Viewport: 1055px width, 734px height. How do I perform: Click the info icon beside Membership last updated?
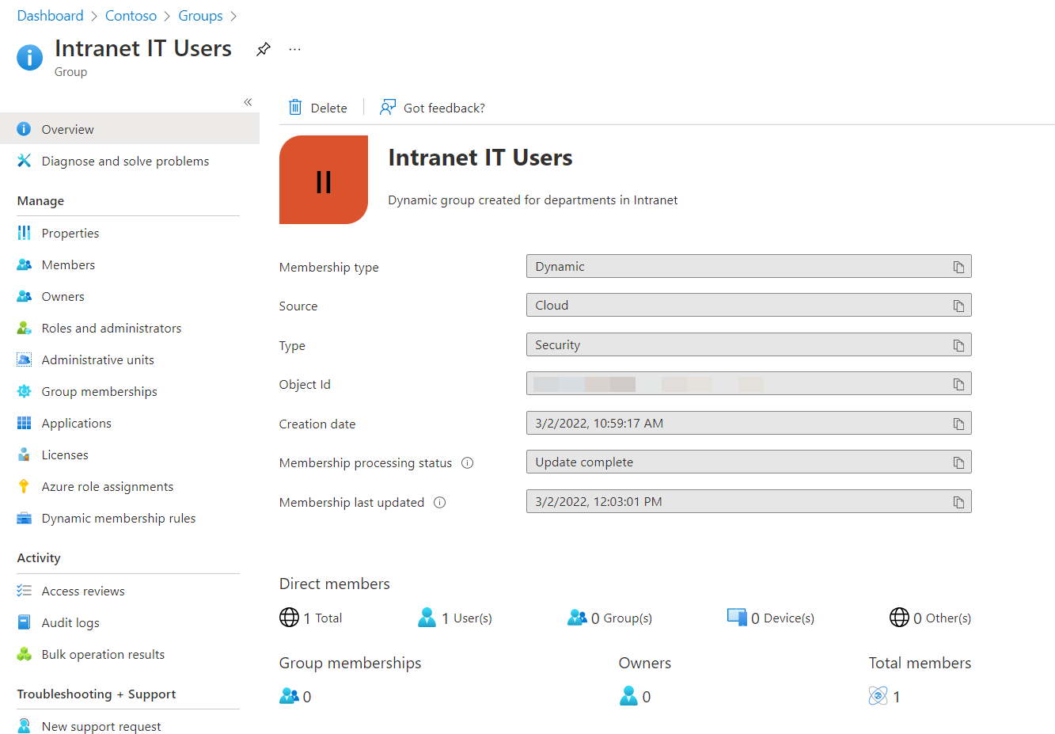point(440,502)
